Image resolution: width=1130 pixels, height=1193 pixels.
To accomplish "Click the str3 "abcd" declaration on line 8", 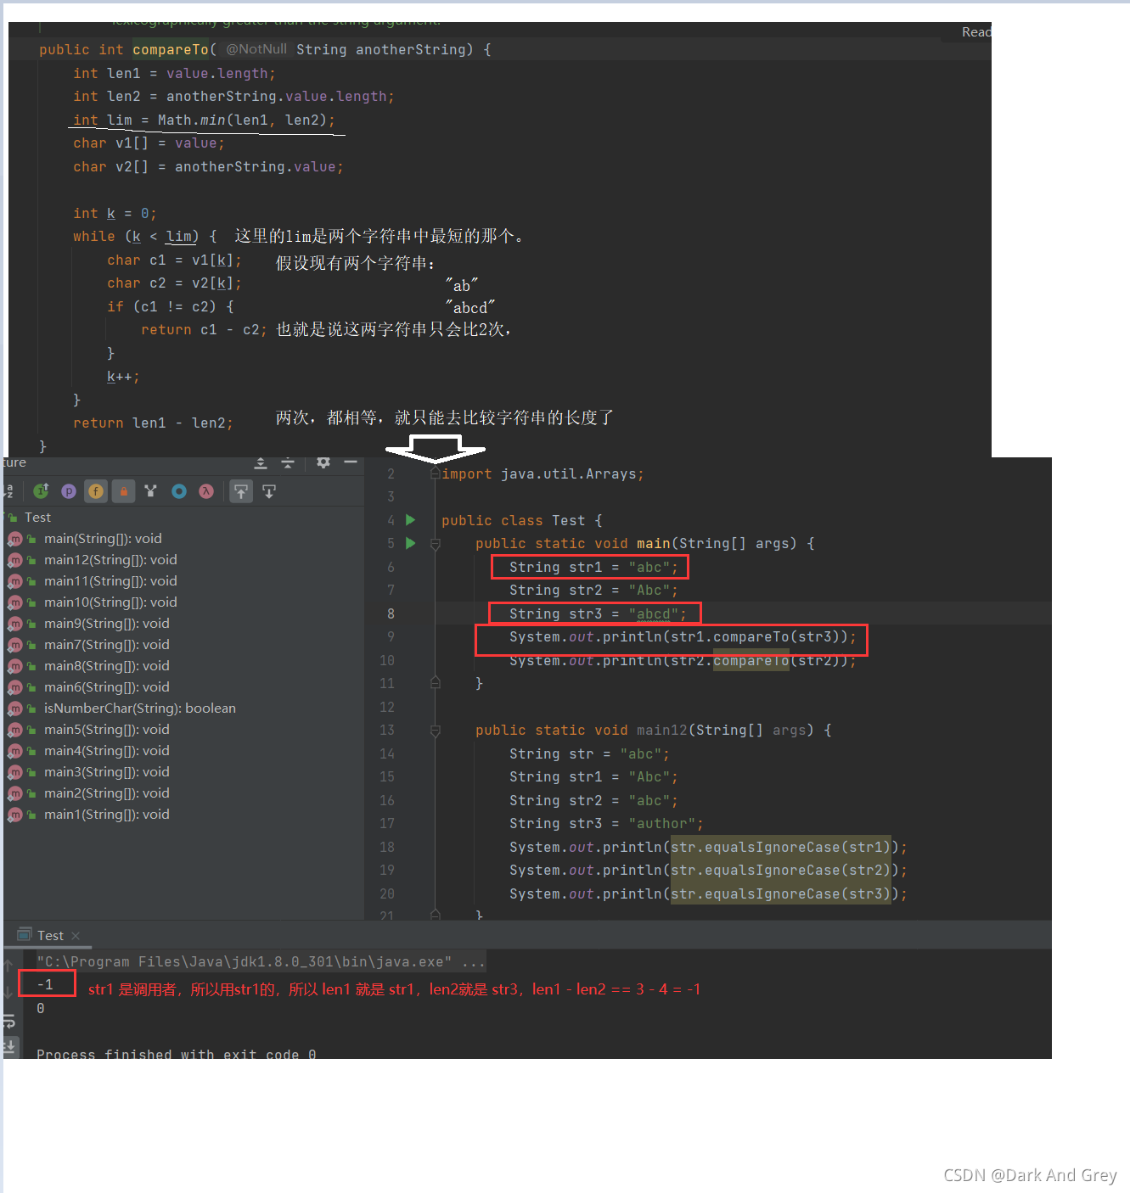I will click(598, 613).
